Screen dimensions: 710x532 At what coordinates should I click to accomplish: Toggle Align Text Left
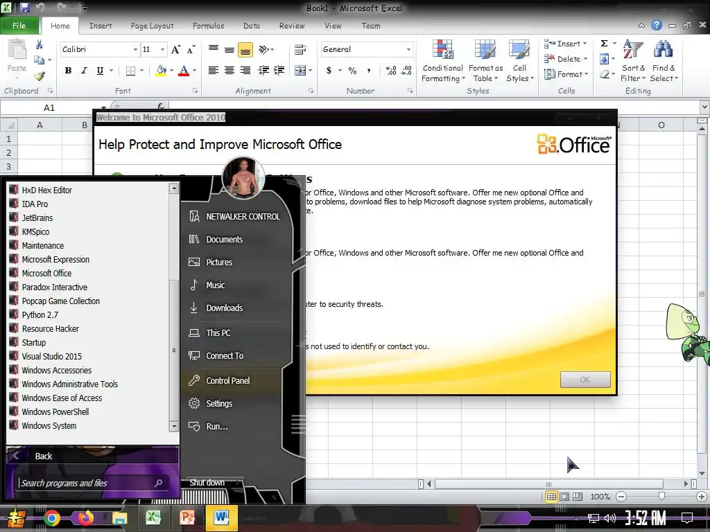(214, 71)
